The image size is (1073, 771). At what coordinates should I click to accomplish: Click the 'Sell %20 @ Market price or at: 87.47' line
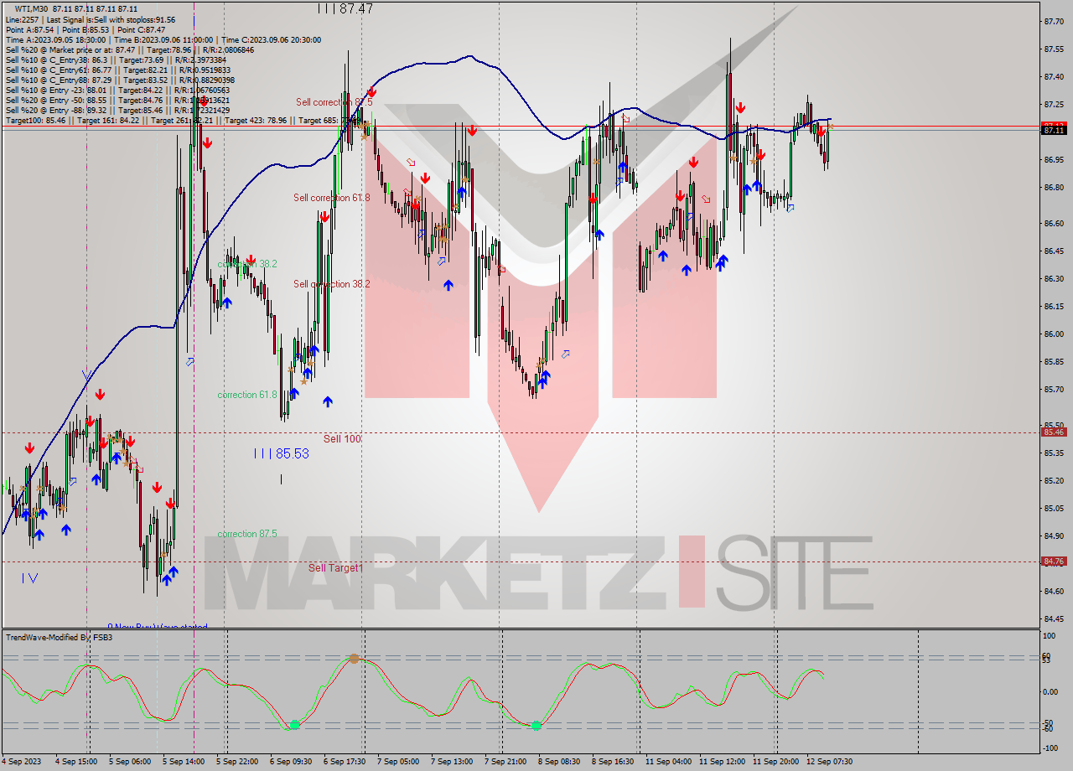click(x=129, y=49)
